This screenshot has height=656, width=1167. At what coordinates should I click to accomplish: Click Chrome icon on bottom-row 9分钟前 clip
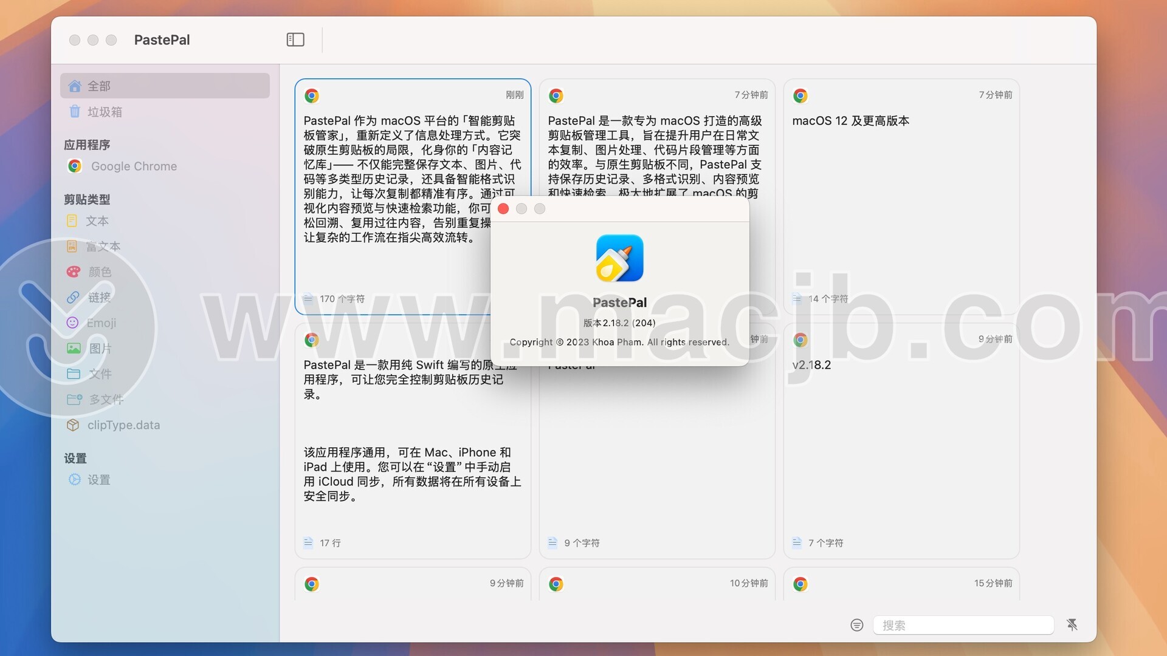pyautogui.click(x=312, y=584)
